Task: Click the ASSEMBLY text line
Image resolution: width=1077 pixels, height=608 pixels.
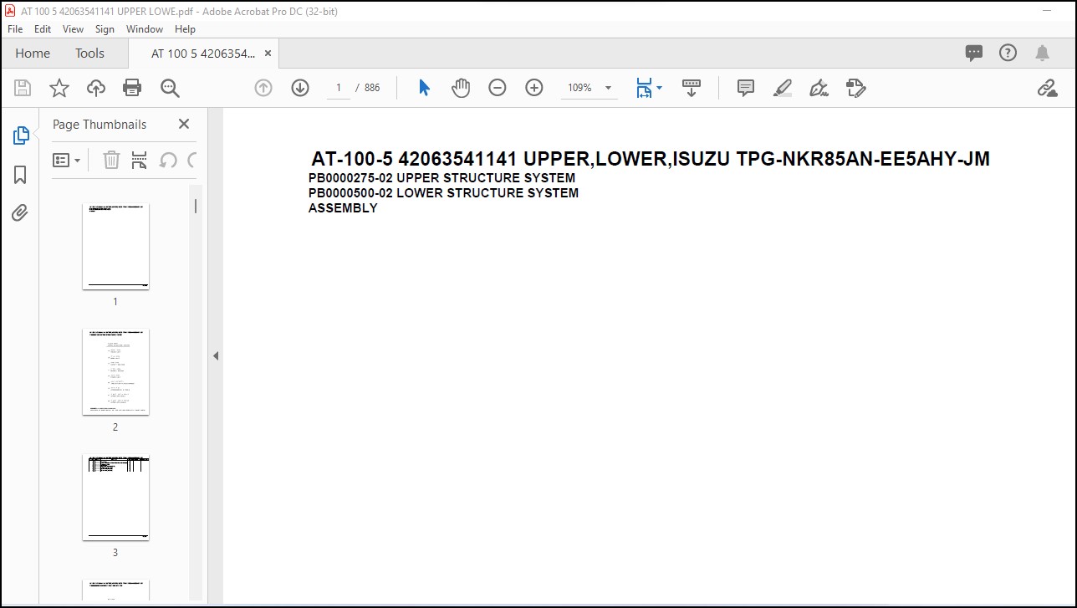Action: click(343, 208)
